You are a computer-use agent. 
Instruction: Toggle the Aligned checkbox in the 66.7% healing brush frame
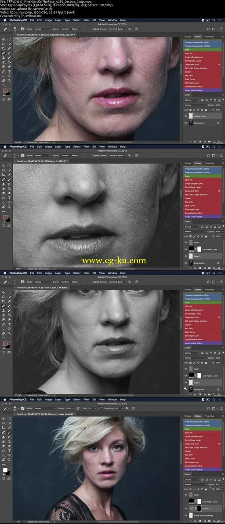click(x=91, y=29)
